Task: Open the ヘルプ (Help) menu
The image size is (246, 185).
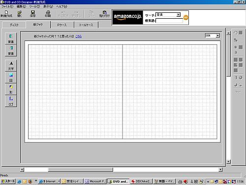Action: click(61, 6)
